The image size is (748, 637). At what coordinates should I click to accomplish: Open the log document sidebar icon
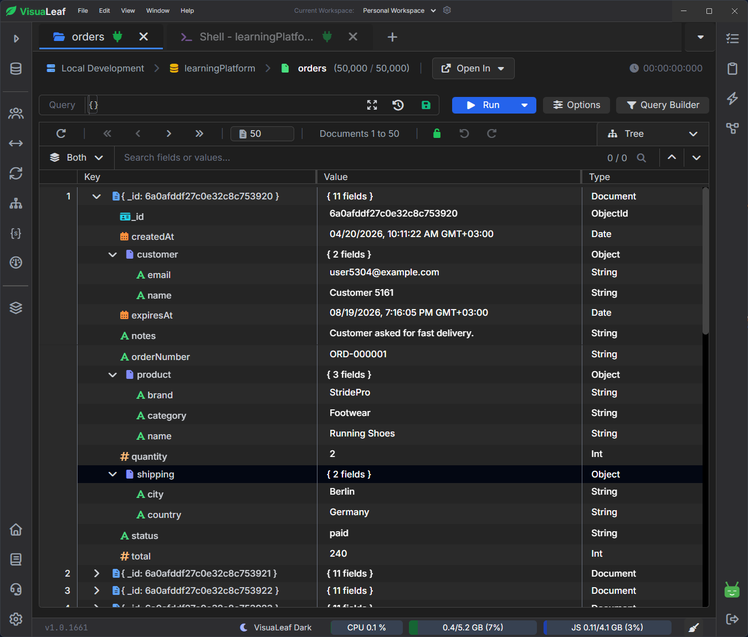16,559
